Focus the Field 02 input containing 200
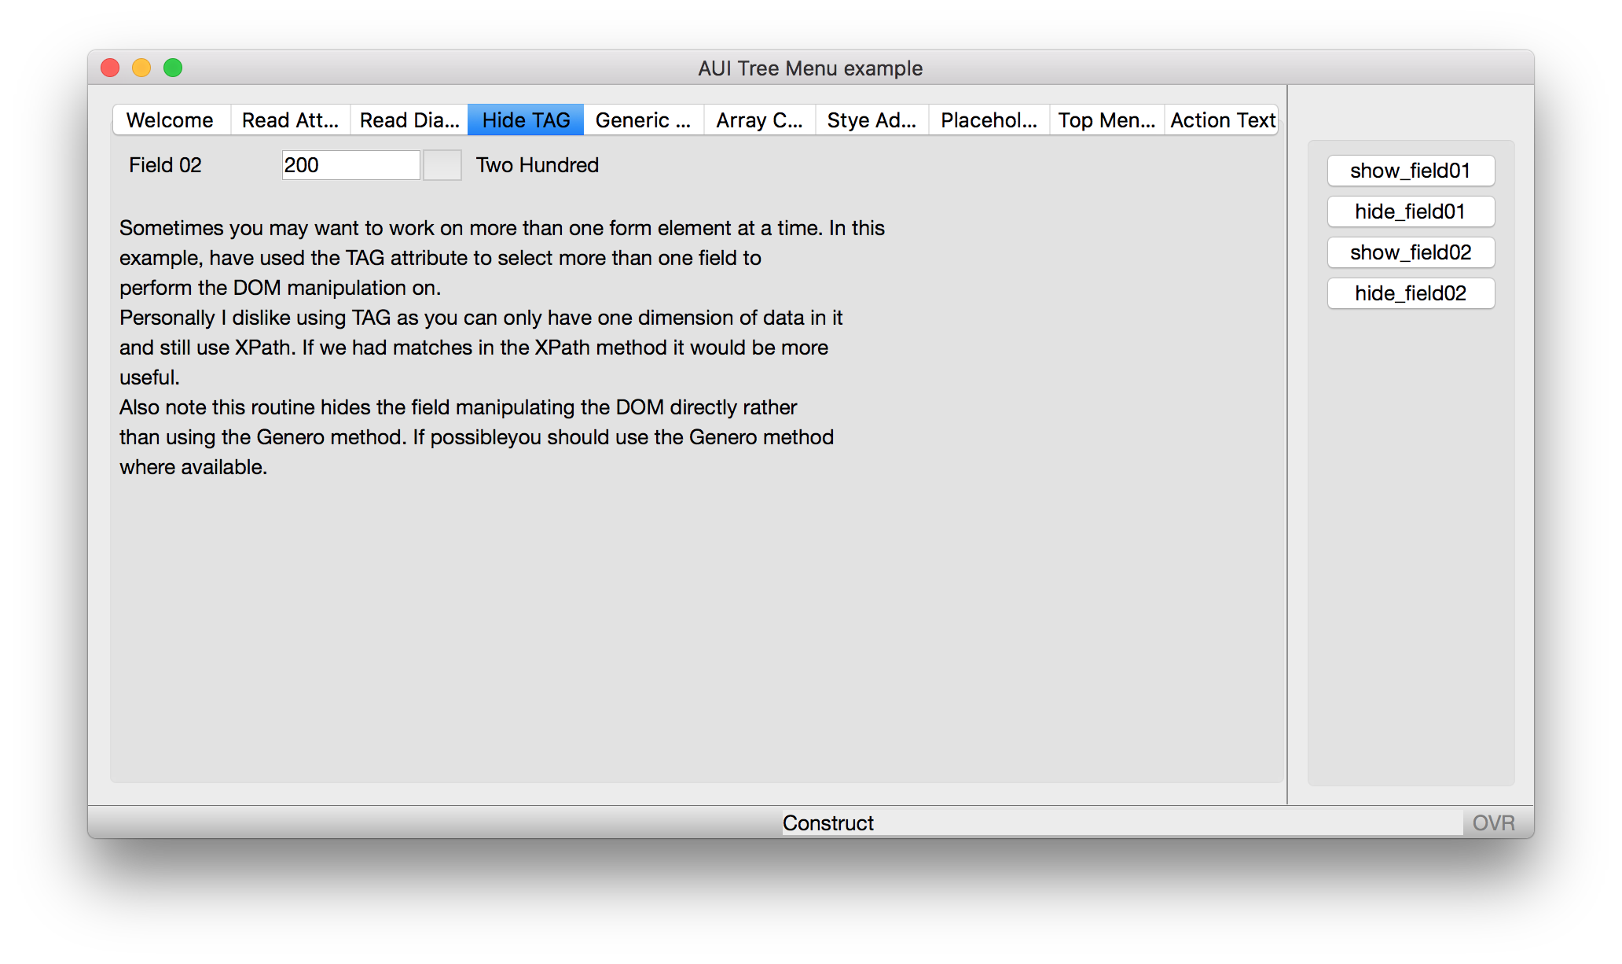1622x964 pixels. (x=350, y=165)
